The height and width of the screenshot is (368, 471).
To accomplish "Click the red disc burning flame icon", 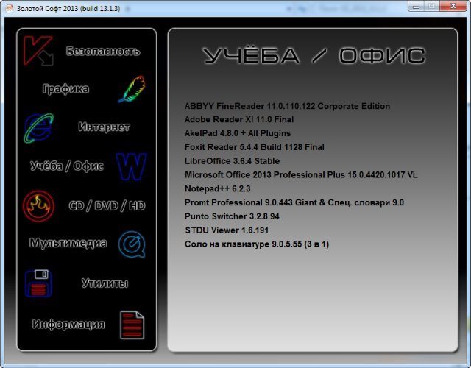I will [x=38, y=205].
